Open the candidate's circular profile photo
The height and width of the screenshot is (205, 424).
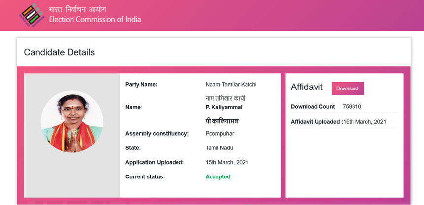pyautogui.click(x=72, y=121)
